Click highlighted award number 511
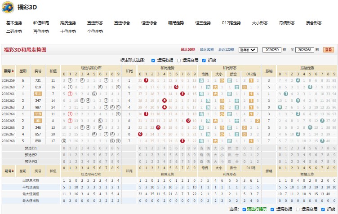Screen dimensions: 338x214 pos(38,94)
